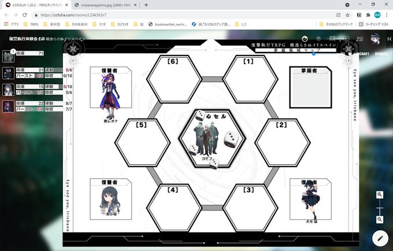The image size is (393, 251).
Task: Play the BGM01 track label
Action: click(363, 54)
